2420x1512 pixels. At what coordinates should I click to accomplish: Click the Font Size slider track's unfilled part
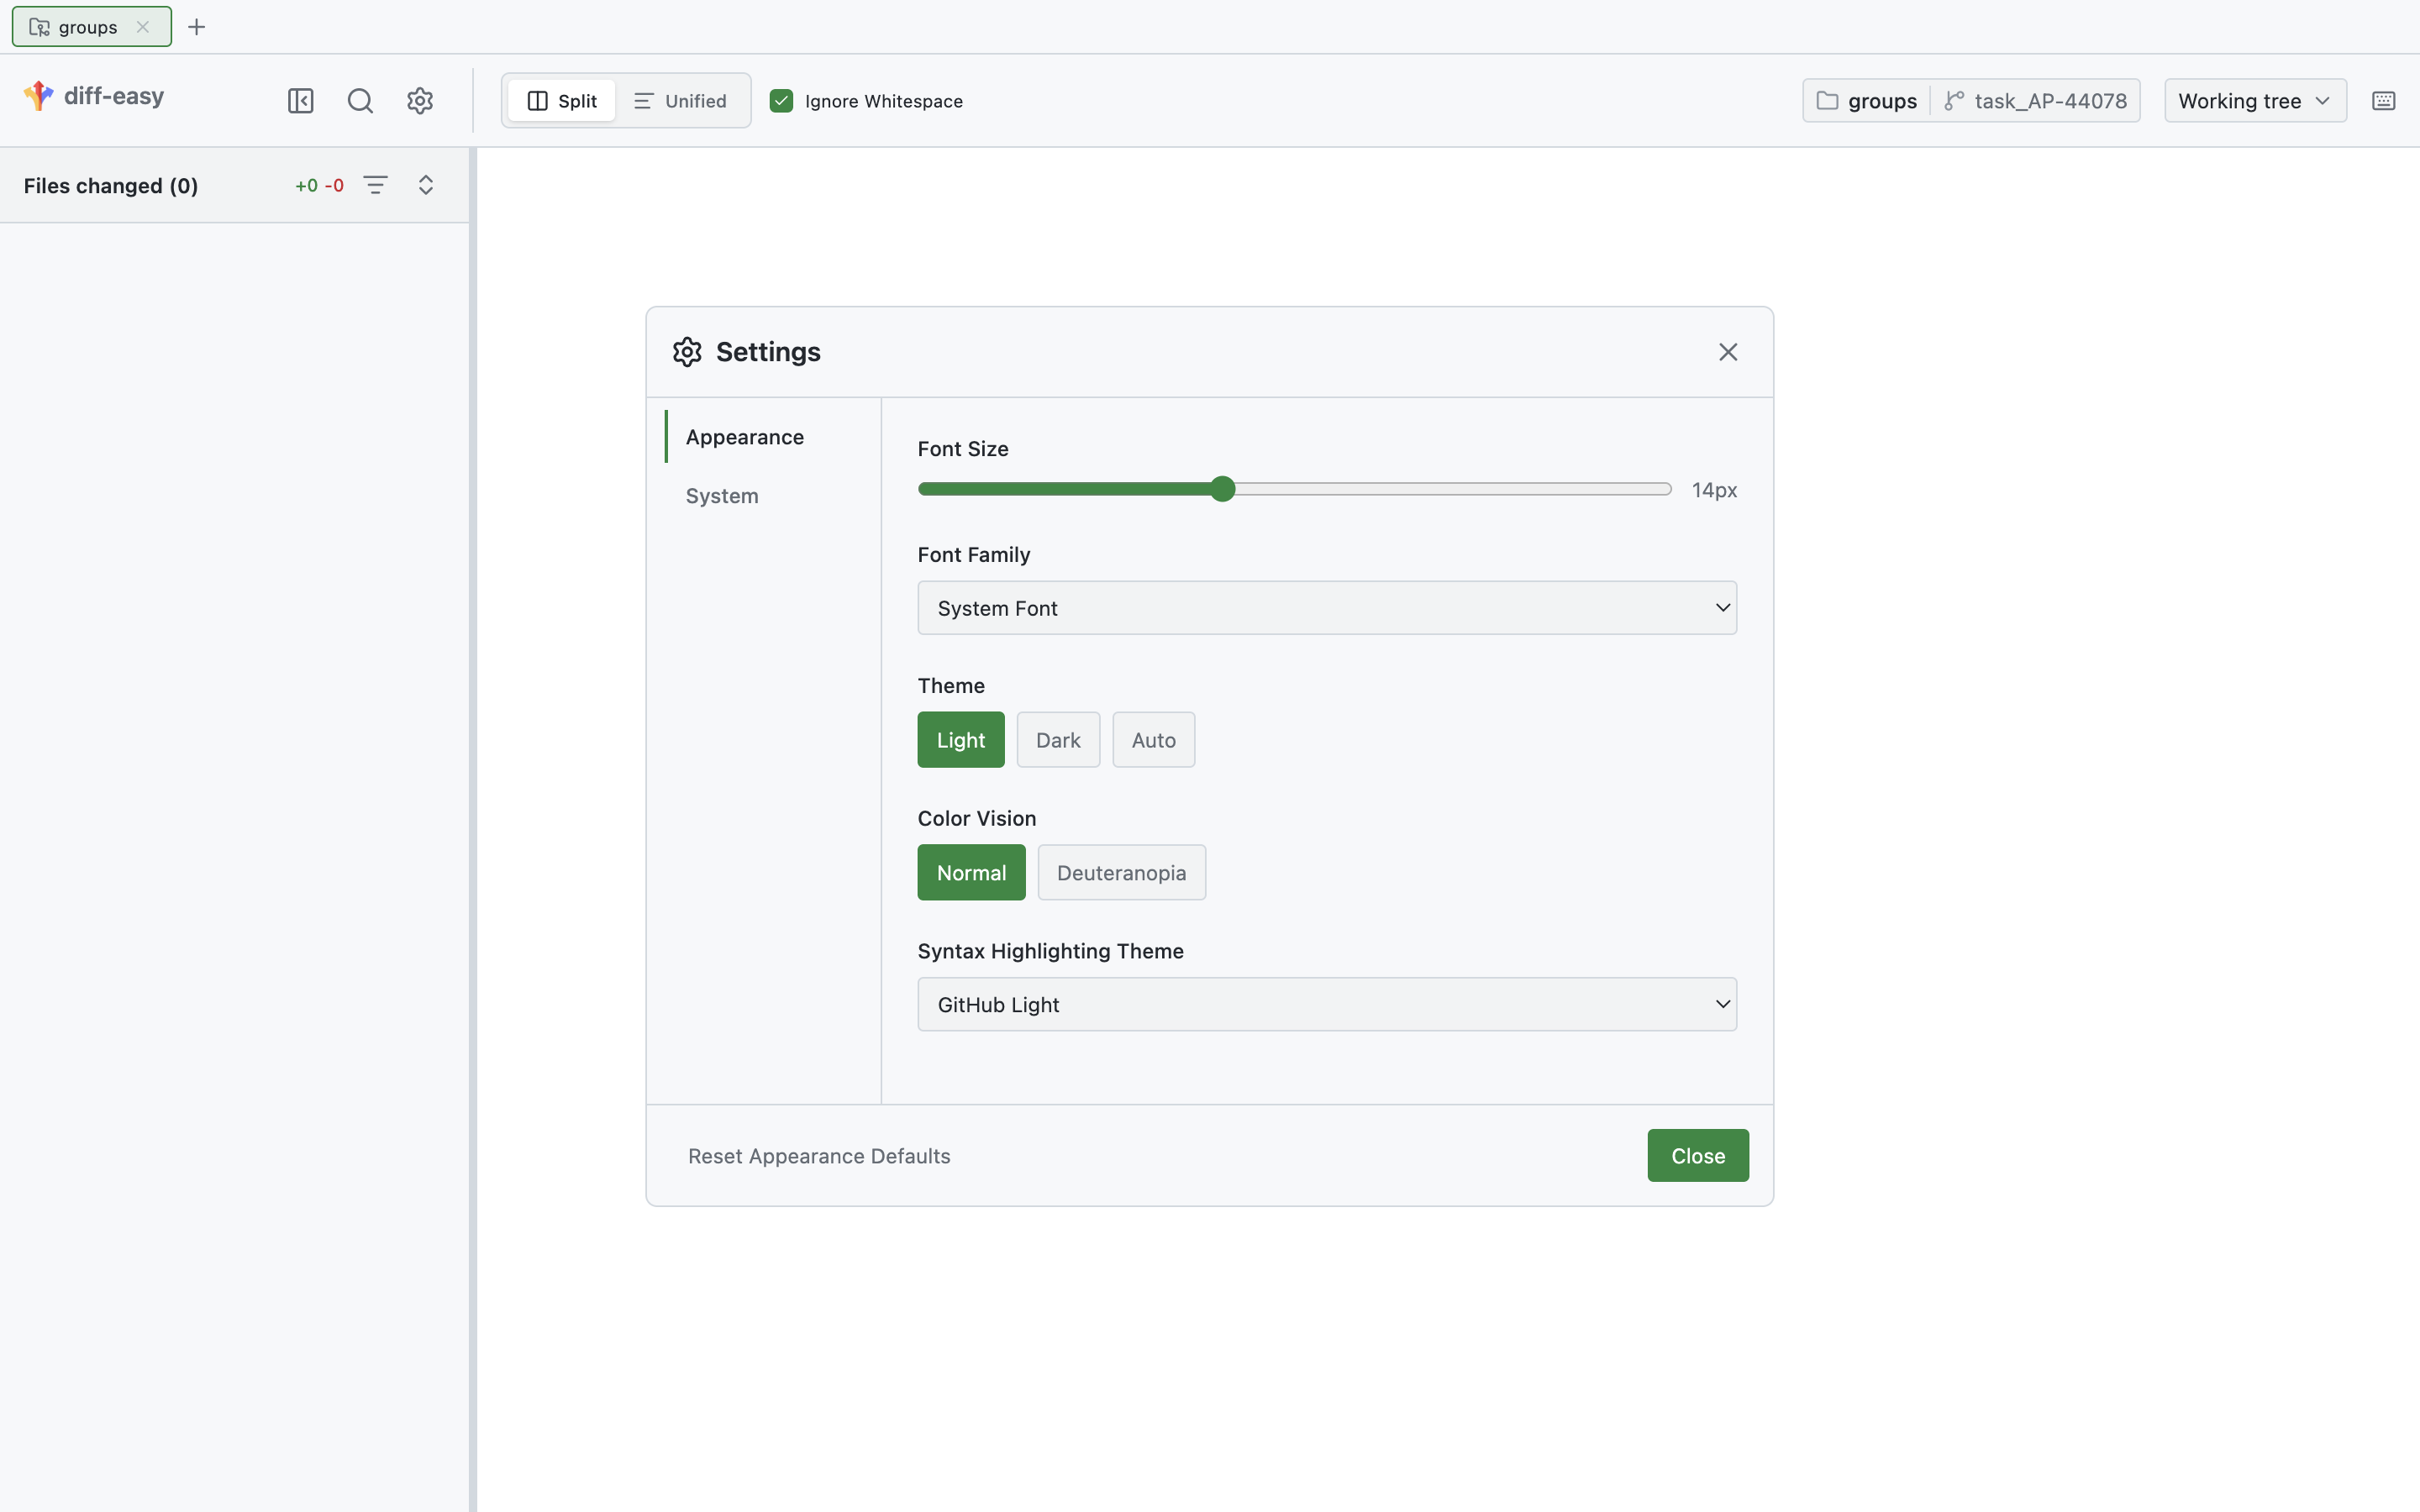point(1454,489)
